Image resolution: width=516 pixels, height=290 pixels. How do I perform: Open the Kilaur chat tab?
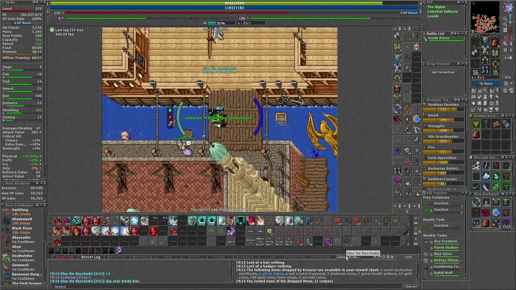(x=194, y=257)
